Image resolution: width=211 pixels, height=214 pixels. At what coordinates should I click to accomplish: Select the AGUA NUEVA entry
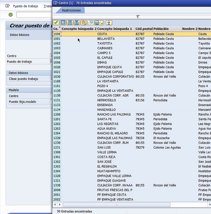point(106,129)
